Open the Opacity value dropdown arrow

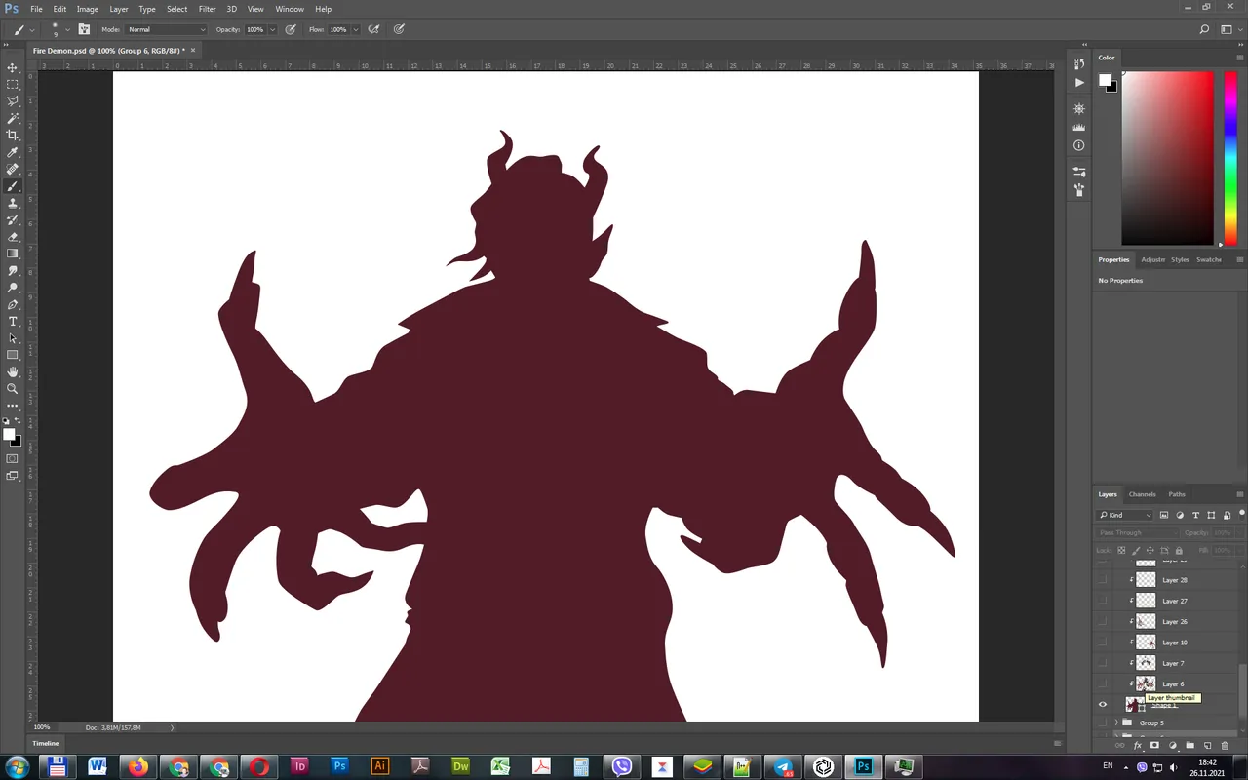272,30
